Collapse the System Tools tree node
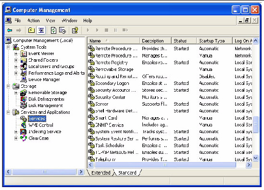The image size is (264, 190). [9, 47]
